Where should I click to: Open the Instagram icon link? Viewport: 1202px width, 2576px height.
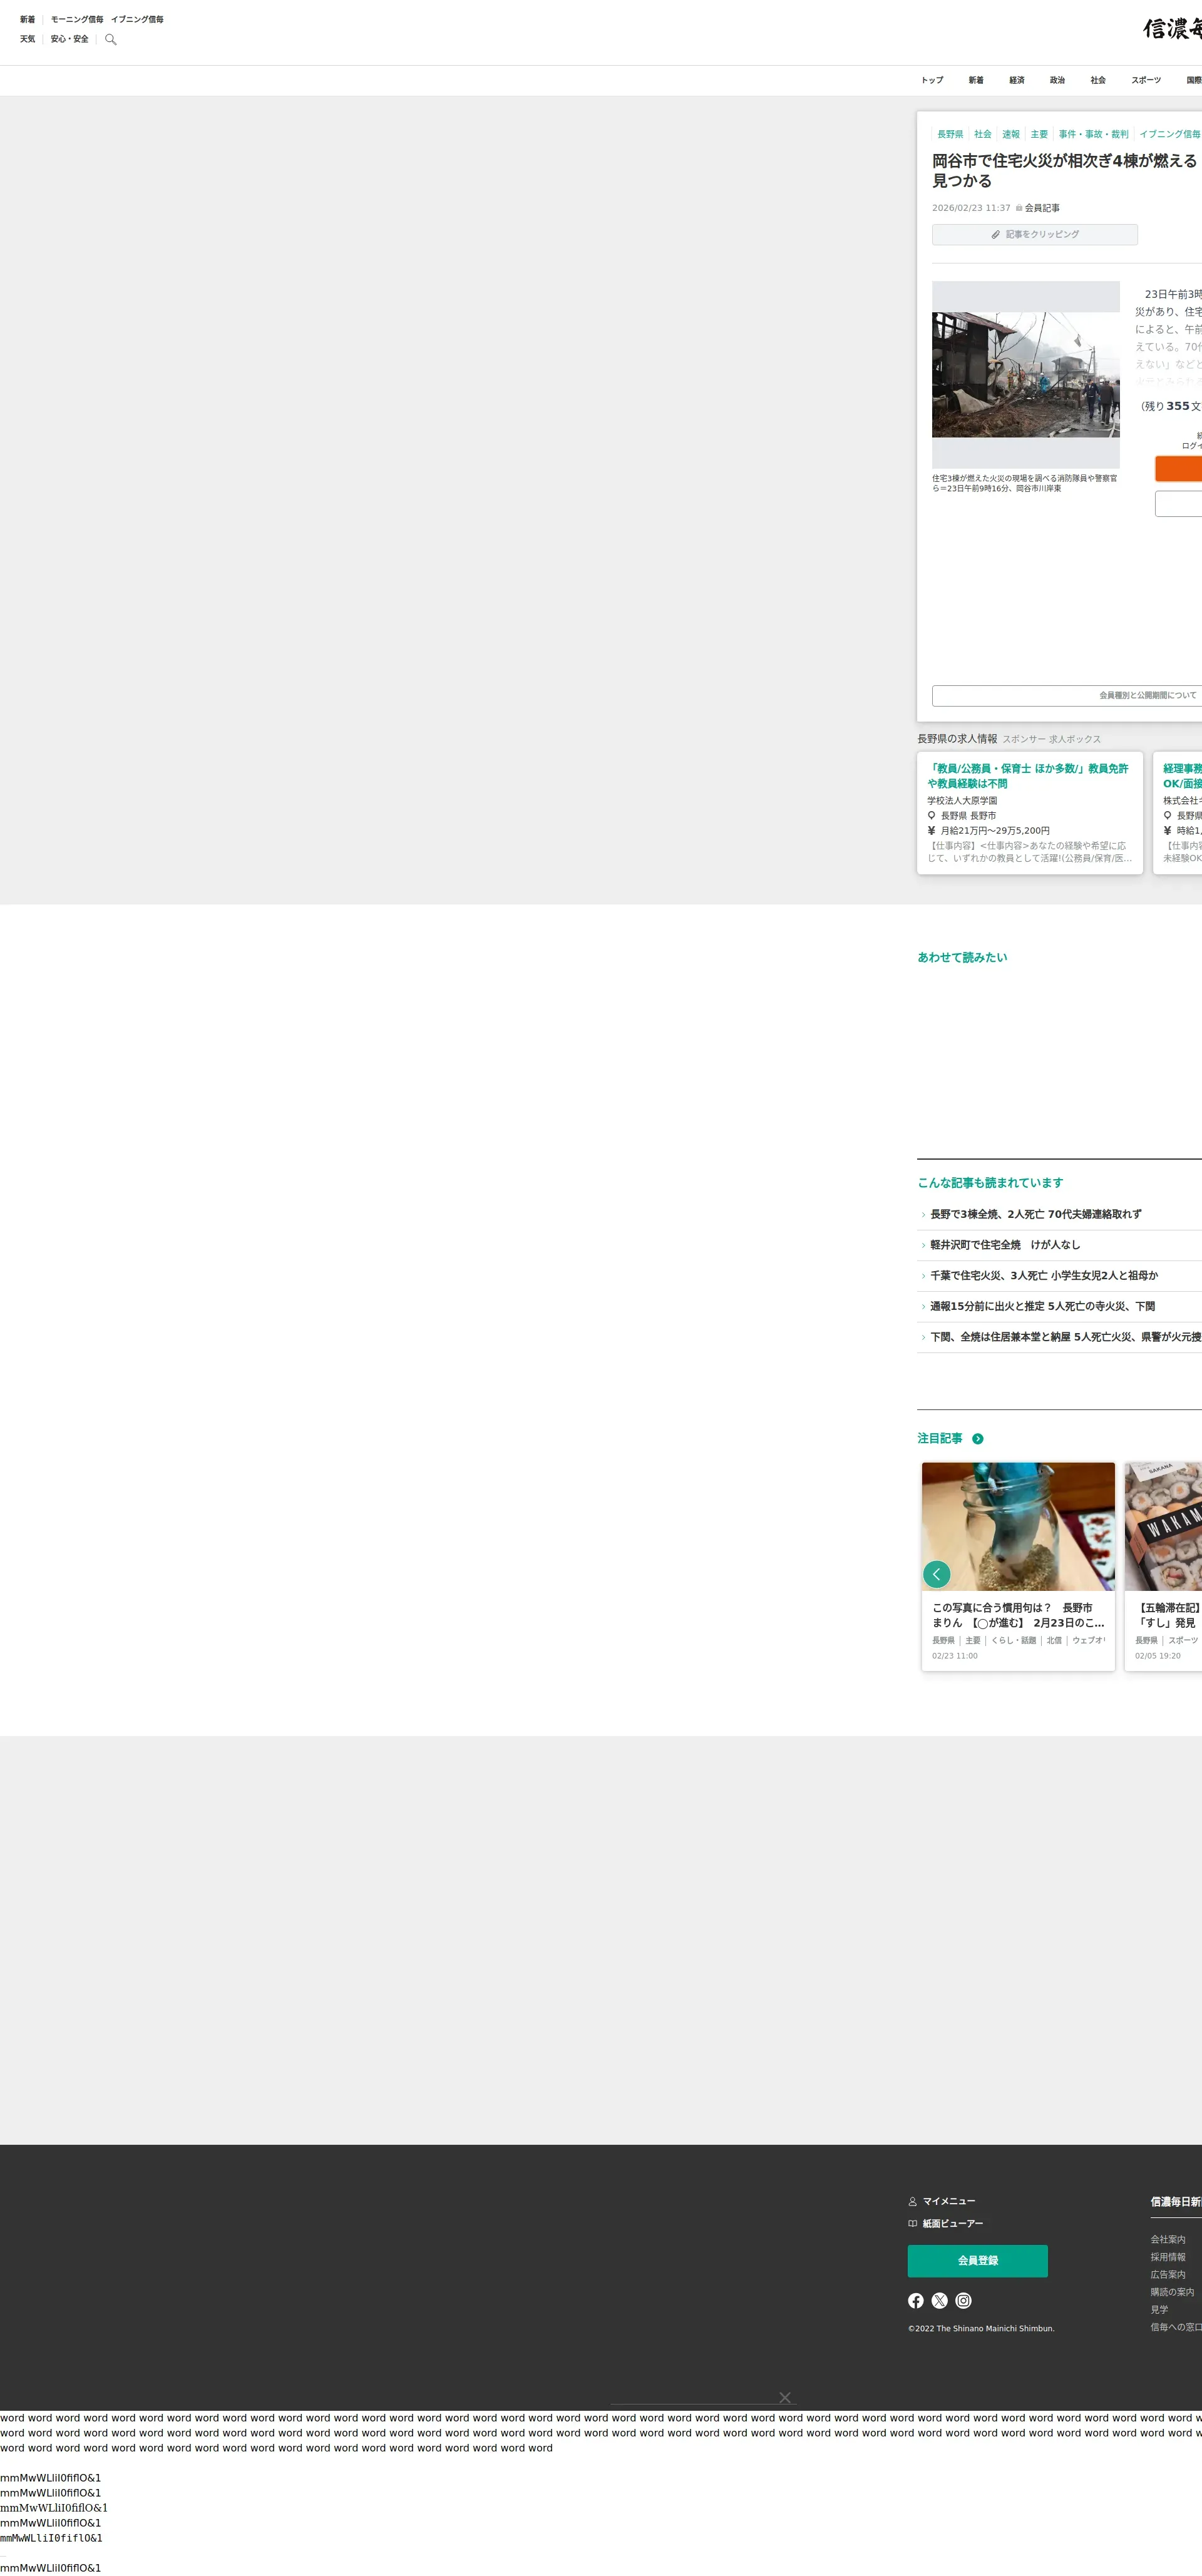click(963, 2301)
